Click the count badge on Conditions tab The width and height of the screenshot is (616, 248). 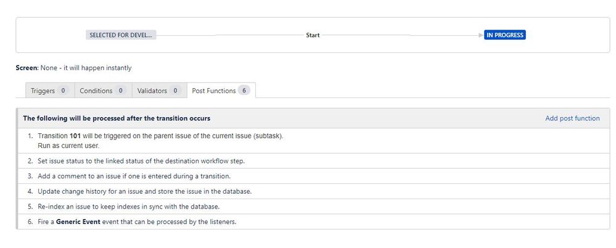point(121,91)
